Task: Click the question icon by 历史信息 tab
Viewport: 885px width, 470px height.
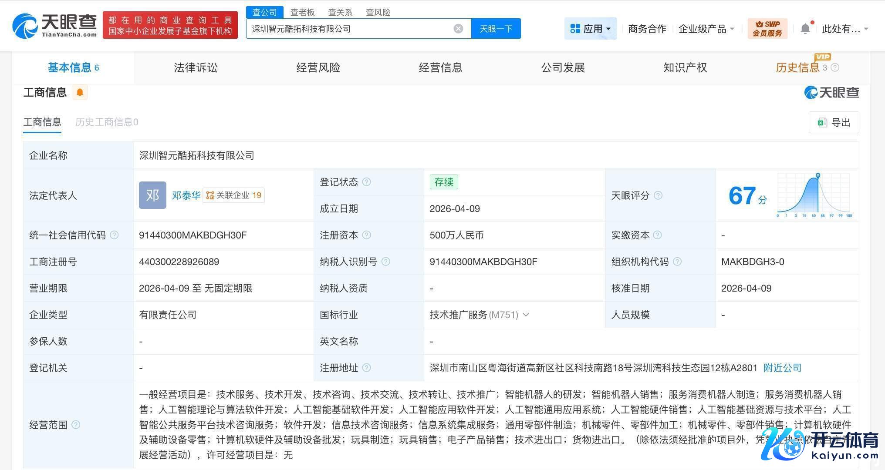Action: pos(835,67)
